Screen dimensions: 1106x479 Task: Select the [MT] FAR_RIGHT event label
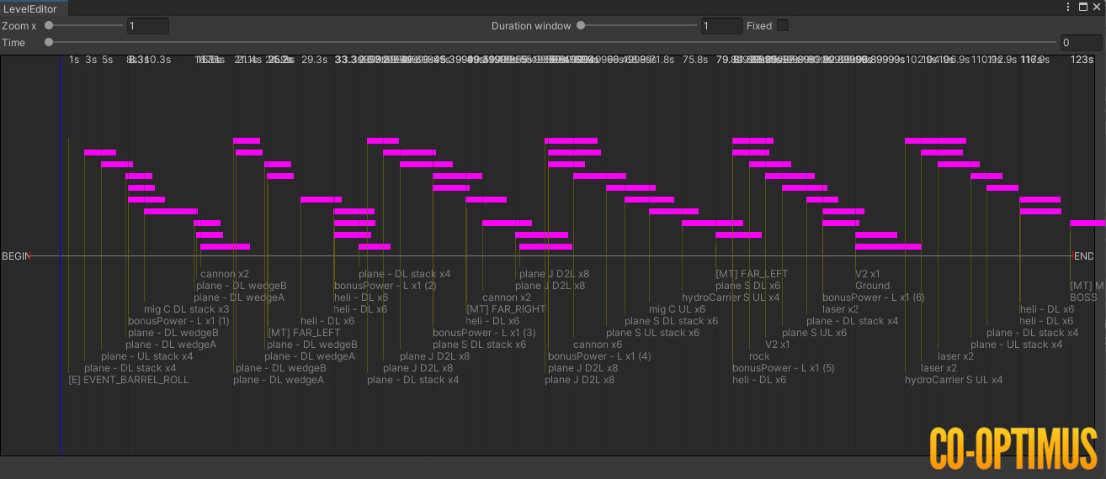coord(506,309)
